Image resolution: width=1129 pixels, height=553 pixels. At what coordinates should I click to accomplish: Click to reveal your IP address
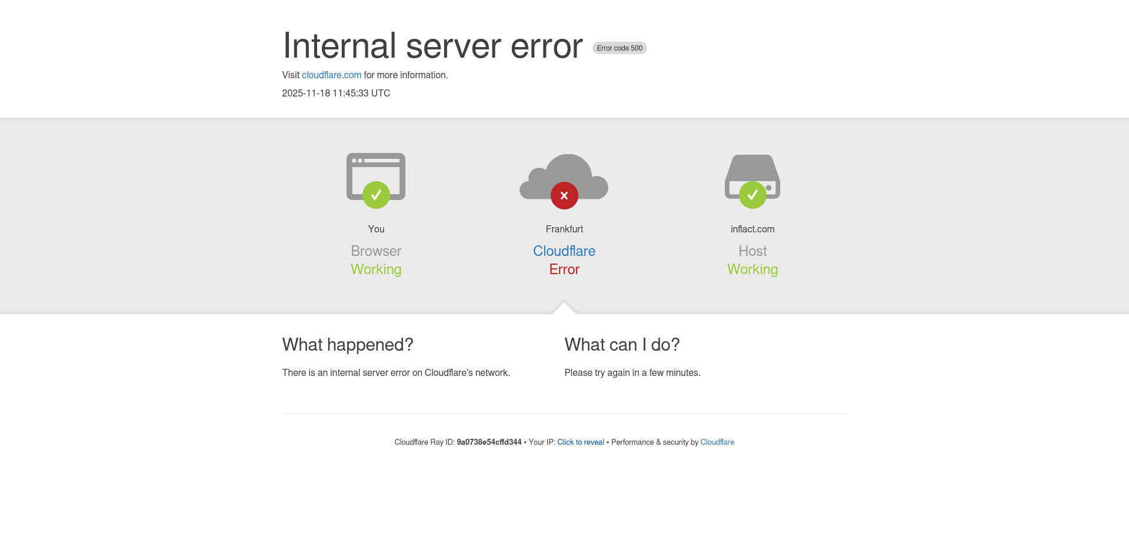[x=580, y=442]
